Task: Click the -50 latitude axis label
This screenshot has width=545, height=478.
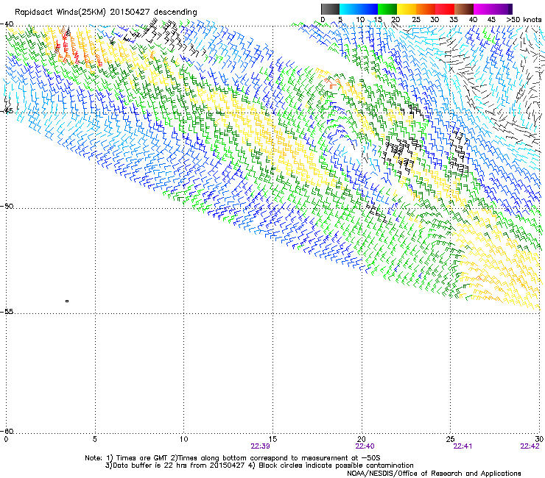Action: click(x=7, y=206)
